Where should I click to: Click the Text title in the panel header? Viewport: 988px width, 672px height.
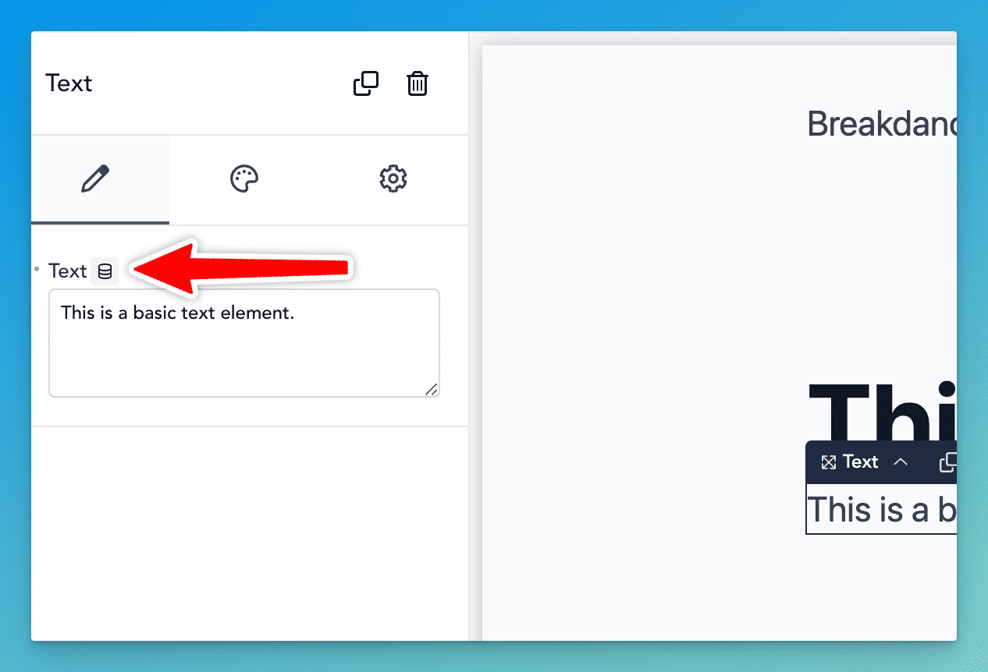click(69, 83)
